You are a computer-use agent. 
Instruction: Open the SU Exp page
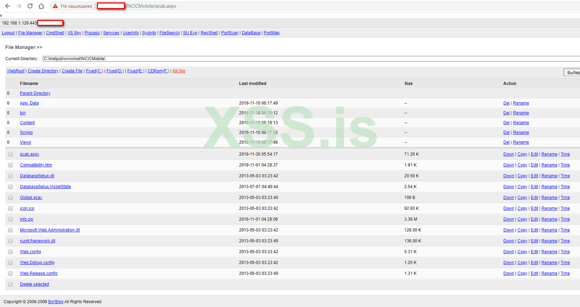[190, 33]
